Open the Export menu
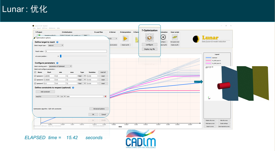Screen dimensions: 275x151 click(39, 28)
